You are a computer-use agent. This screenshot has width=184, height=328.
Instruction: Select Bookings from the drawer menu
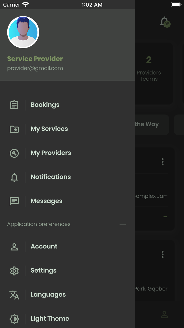pos(45,105)
